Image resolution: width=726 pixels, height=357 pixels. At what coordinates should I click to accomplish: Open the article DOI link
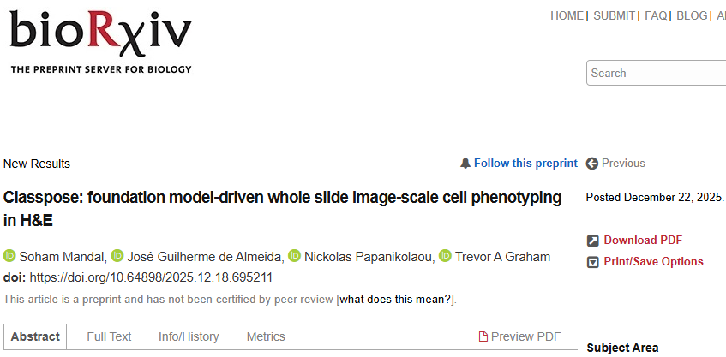pos(151,277)
